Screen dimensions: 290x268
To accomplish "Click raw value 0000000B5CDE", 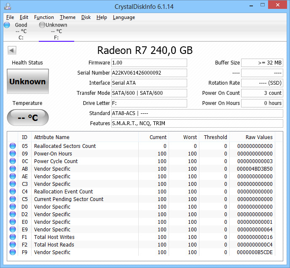I will coord(255,252).
